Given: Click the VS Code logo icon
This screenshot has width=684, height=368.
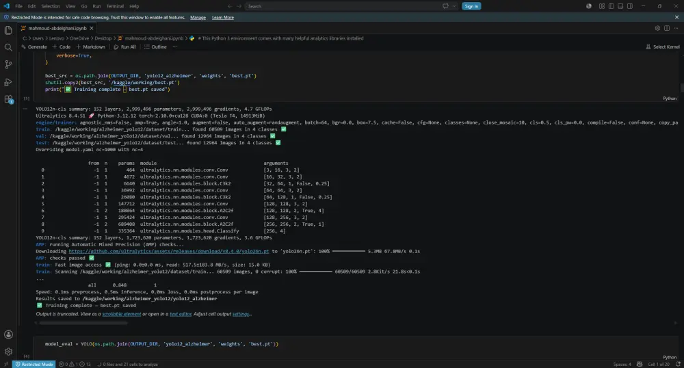Looking at the screenshot, I should point(6,6).
